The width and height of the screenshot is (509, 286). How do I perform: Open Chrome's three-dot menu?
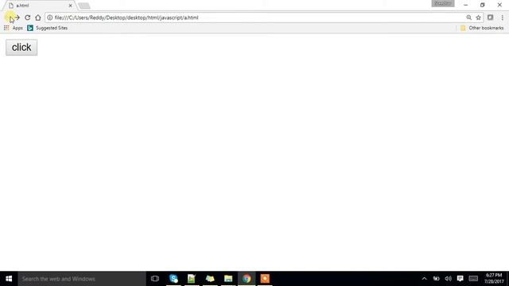502,17
